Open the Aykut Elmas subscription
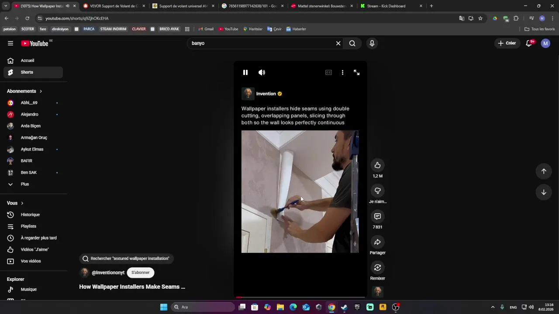The height and width of the screenshot is (314, 559). [x=33, y=149]
